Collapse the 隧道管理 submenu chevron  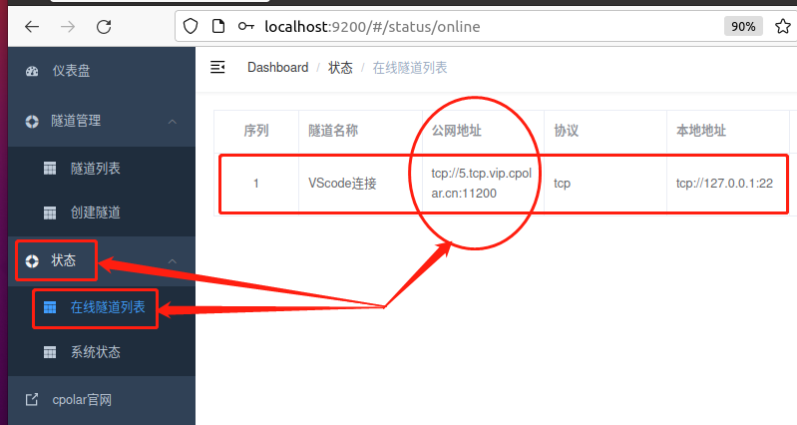tap(173, 122)
